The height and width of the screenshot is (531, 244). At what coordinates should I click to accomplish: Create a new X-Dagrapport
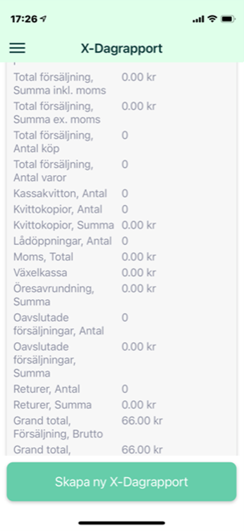121,482
